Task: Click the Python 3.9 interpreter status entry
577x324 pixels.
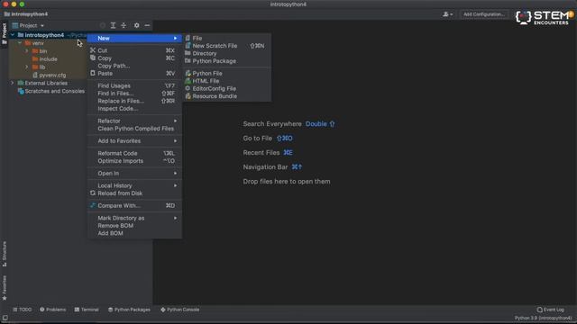Action: pyautogui.click(x=543, y=318)
